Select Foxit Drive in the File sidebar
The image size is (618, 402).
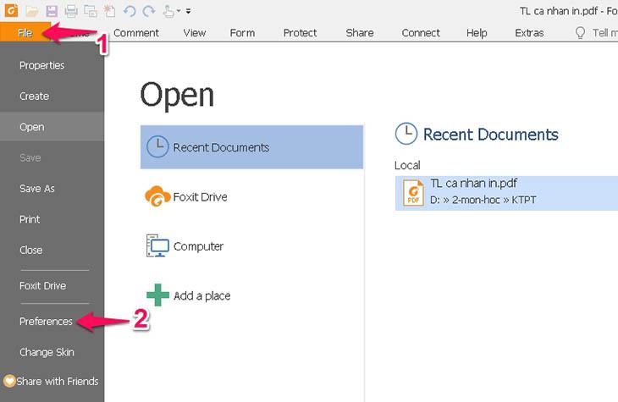(42, 285)
